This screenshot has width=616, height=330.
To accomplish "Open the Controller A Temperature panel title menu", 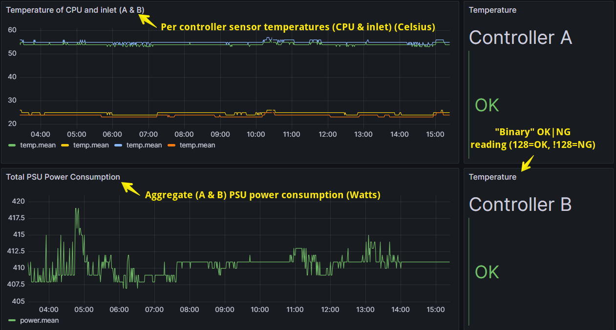I will click(492, 10).
